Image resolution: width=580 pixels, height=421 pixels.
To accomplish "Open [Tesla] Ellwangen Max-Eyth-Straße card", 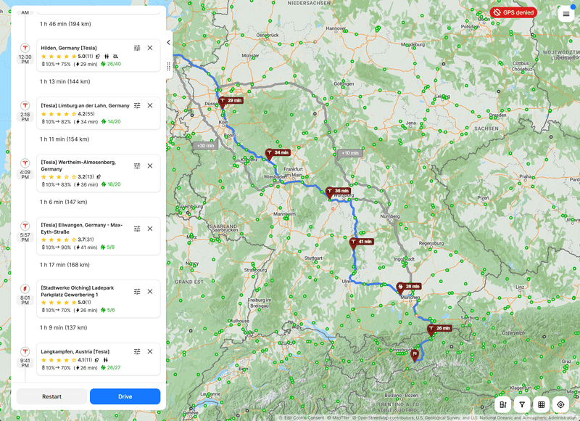I will coord(99,236).
